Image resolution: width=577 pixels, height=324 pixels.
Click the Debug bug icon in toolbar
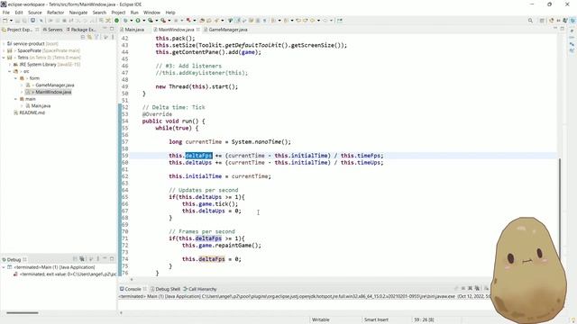tap(125, 21)
